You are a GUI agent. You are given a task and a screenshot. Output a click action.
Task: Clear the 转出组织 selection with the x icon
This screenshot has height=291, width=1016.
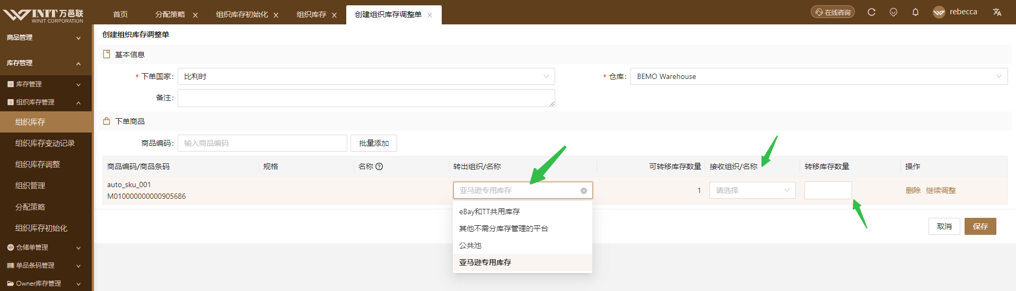pos(584,191)
